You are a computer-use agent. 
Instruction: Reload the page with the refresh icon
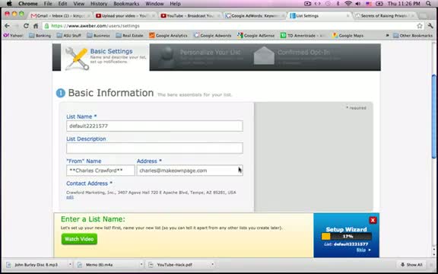click(26, 26)
